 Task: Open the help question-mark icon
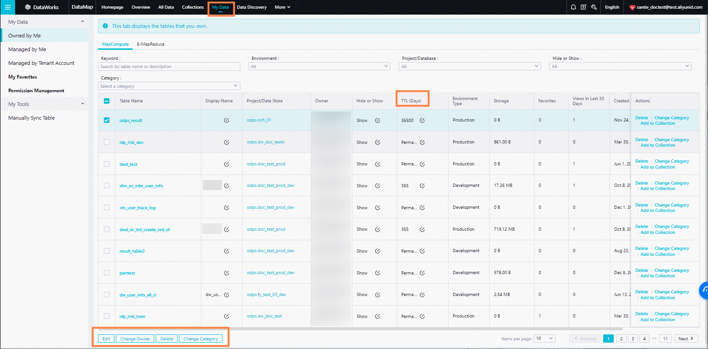pyautogui.click(x=584, y=7)
